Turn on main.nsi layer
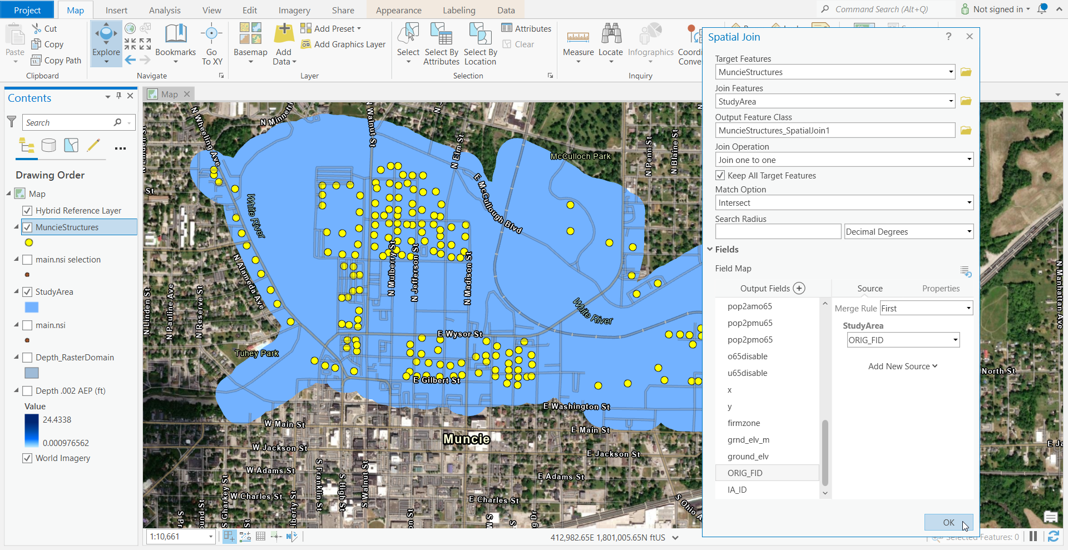Screen dimensions: 1068x550 pyautogui.click(x=27, y=325)
